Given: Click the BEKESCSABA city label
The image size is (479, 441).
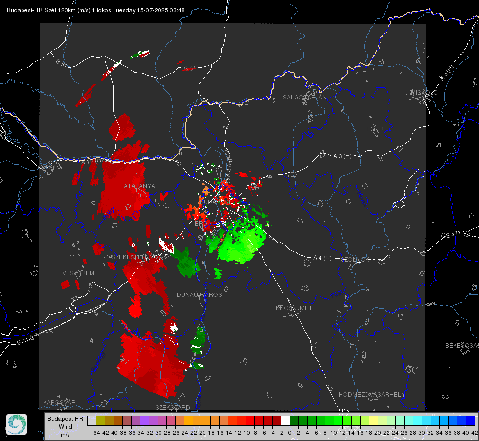Looking at the screenshot, I should 462,346.
